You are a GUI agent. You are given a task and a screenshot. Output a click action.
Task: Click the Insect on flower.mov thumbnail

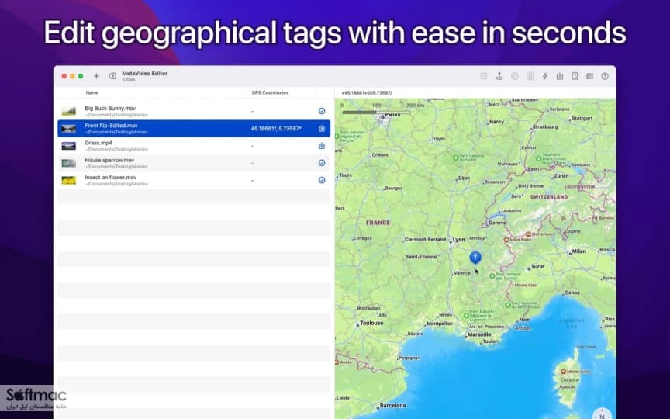point(69,181)
